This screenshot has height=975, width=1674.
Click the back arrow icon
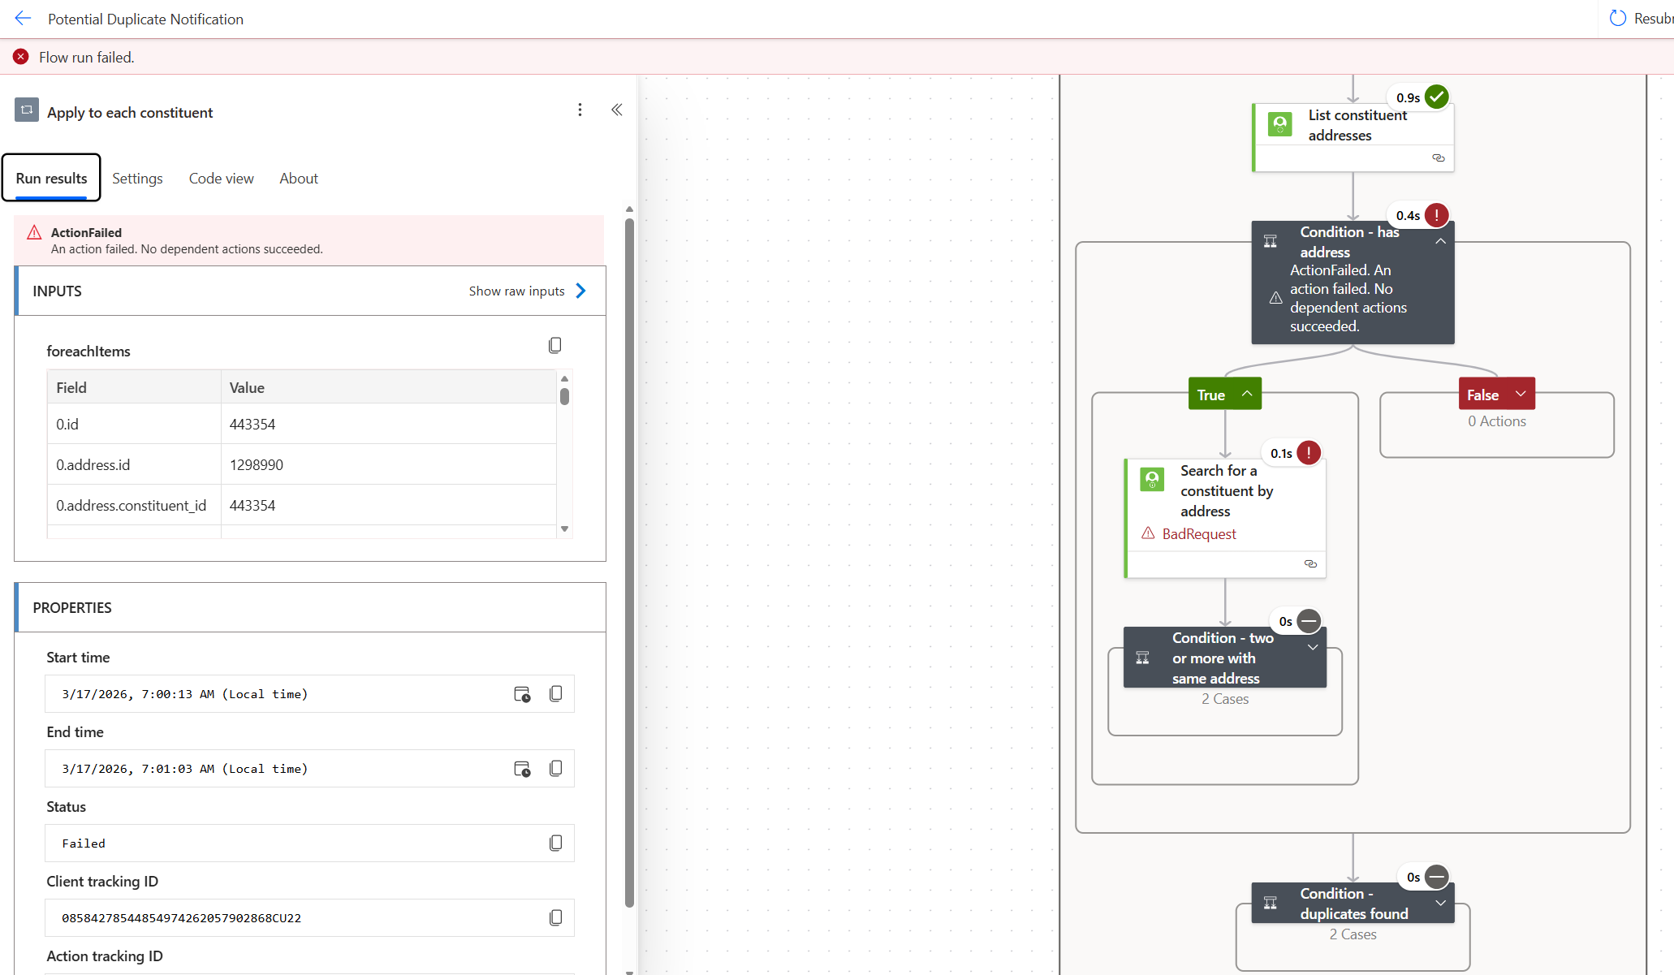(23, 18)
